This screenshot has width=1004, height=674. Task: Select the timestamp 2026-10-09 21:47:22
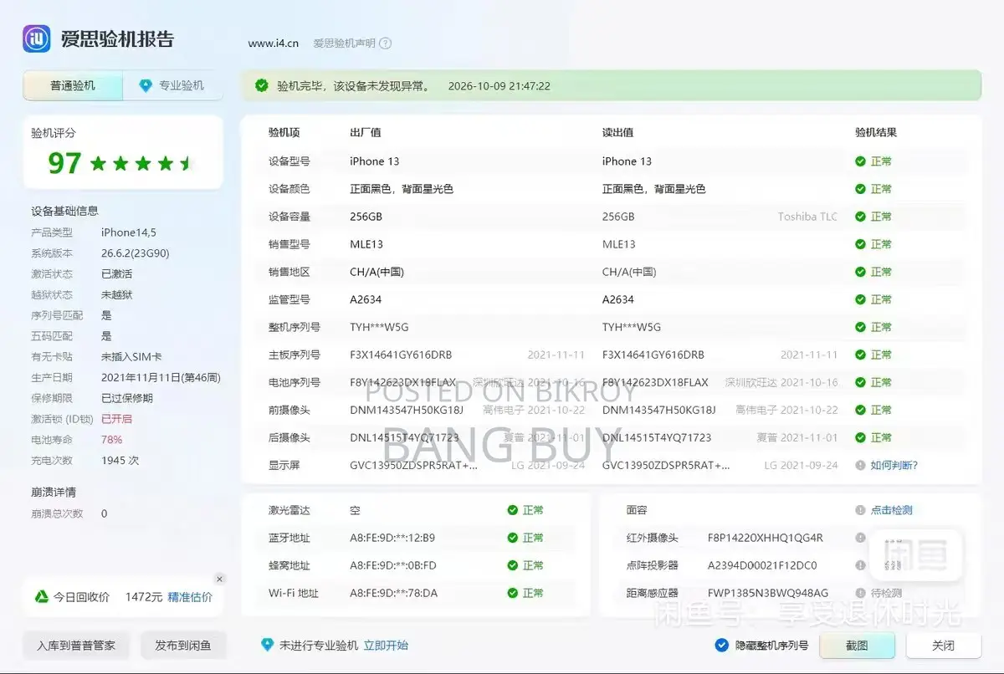499,86
